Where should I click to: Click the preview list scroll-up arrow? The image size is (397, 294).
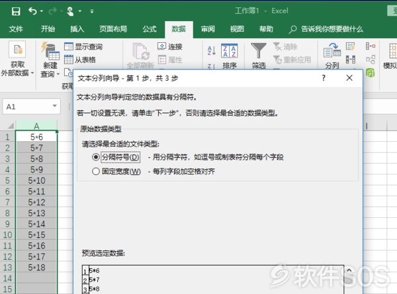tap(349, 270)
